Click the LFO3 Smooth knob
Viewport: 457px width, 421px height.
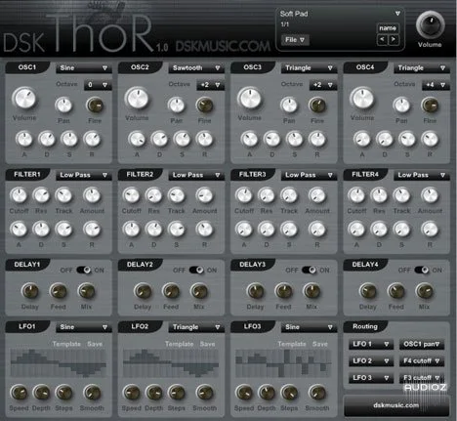point(317,393)
